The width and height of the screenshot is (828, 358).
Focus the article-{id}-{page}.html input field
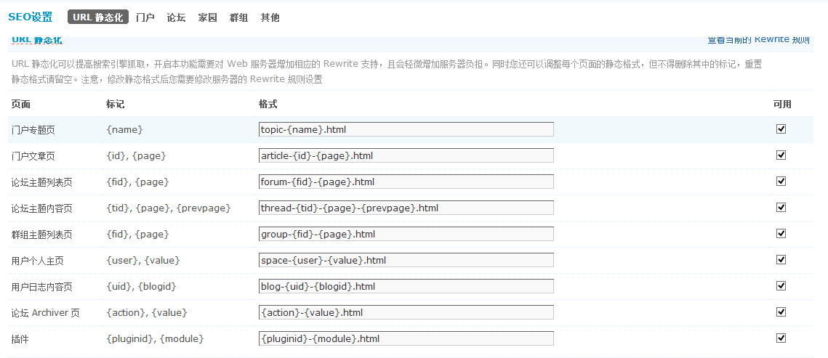tap(406, 155)
